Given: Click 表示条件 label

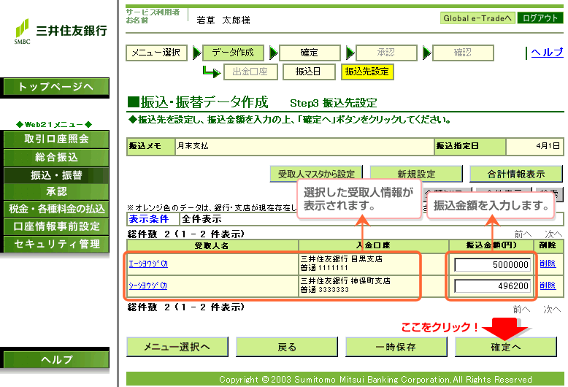Looking at the screenshot, I should point(149,219).
